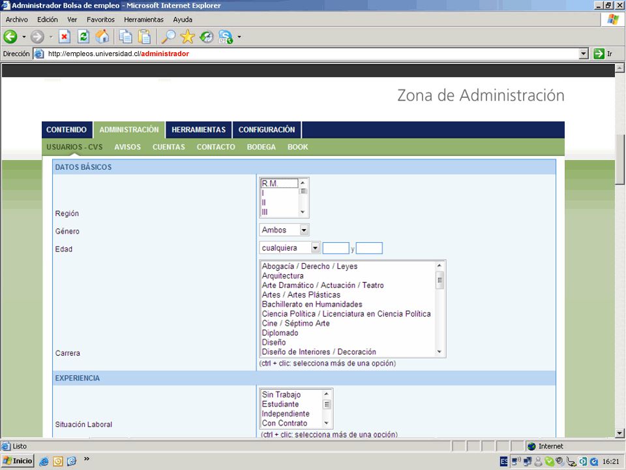Select Estudiante in Situación Laboral list

click(291, 405)
